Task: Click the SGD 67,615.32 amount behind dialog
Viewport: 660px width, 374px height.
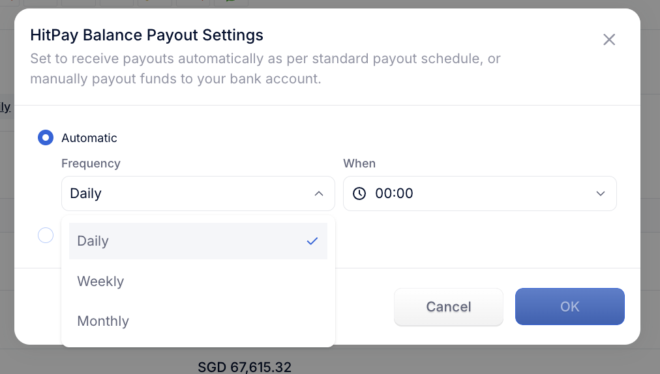Action: tap(245, 367)
